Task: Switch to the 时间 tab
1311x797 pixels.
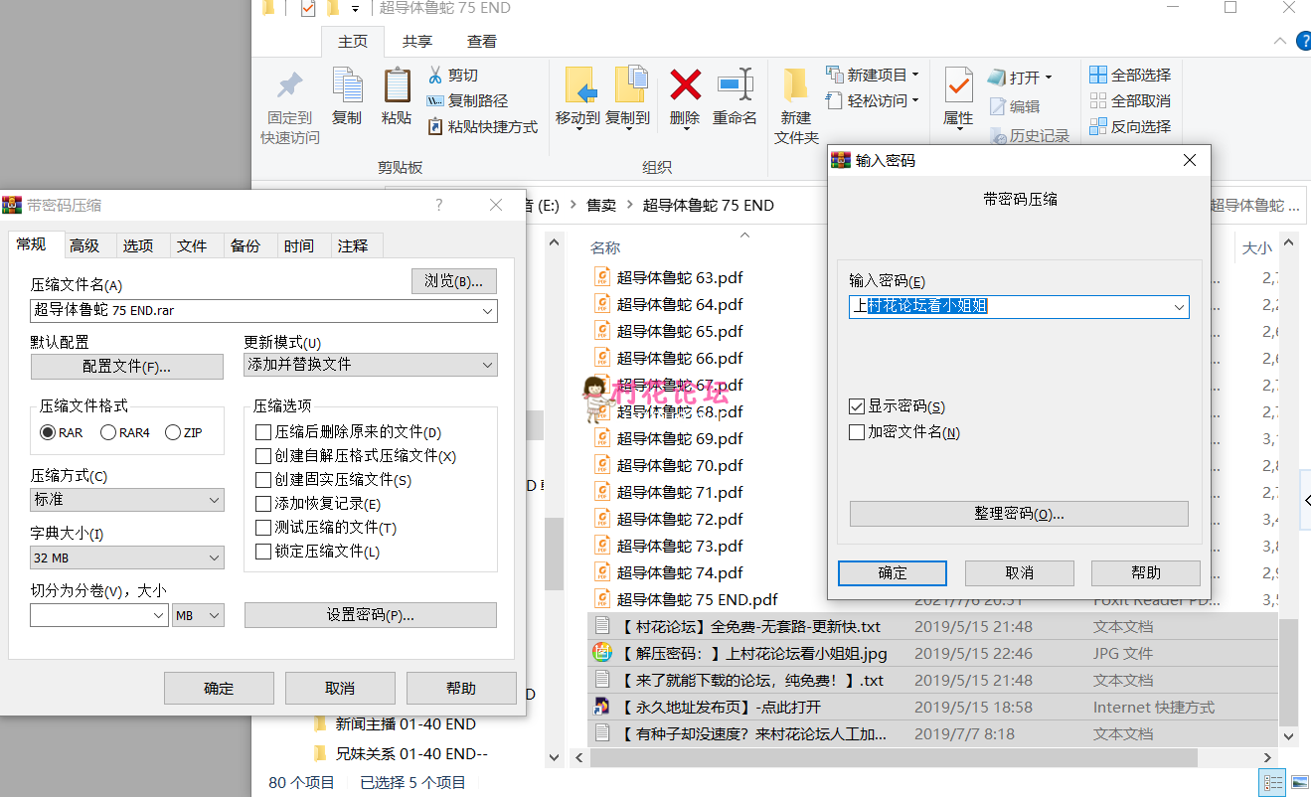Action: [x=299, y=245]
